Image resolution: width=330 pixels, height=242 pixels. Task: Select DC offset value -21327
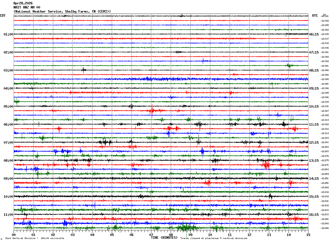pos(325,111)
